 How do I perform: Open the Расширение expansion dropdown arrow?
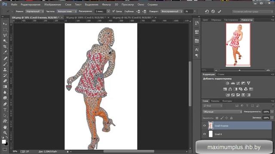[108, 12]
